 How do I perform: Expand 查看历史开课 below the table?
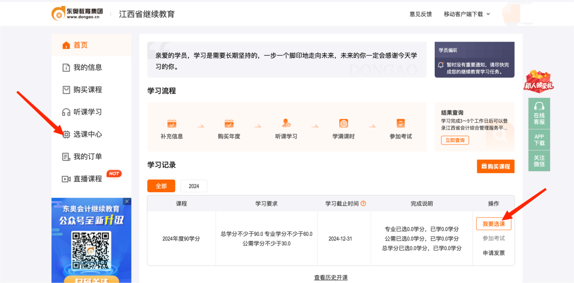331,278
